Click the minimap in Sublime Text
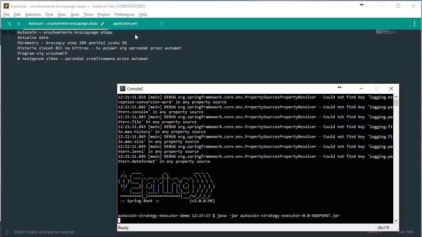 coord(386,32)
